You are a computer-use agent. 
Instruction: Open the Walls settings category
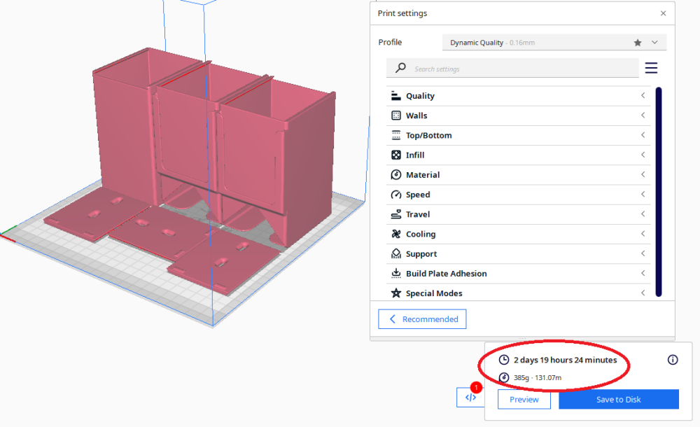pyautogui.click(x=518, y=115)
